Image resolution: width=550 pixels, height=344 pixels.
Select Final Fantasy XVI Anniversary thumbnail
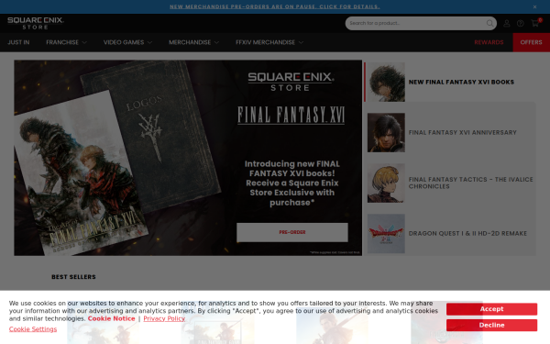click(386, 133)
